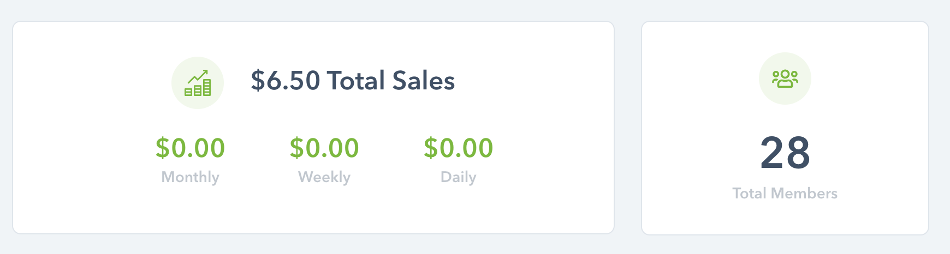Select the Monthly label
Viewport: 950px width, 254px height.
[190, 177]
